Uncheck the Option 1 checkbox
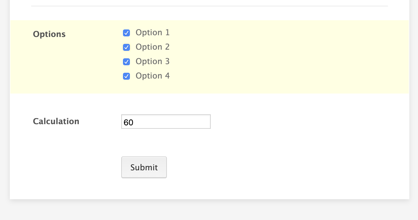 [126, 33]
